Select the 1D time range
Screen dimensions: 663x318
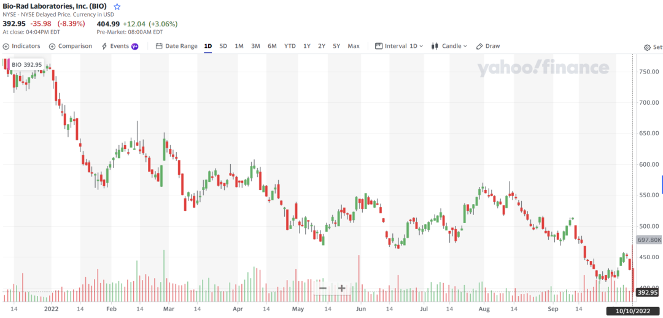coord(208,46)
